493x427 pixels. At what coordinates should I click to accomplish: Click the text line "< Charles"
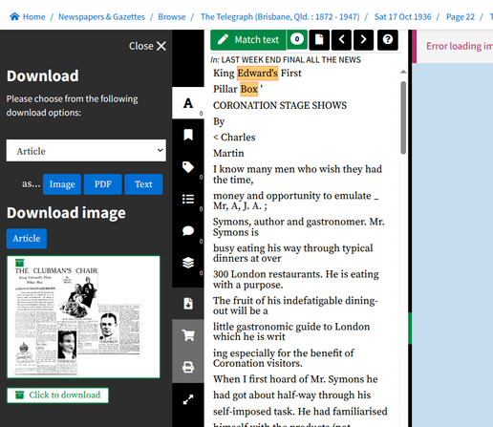pyautogui.click(x=234, y=138)
